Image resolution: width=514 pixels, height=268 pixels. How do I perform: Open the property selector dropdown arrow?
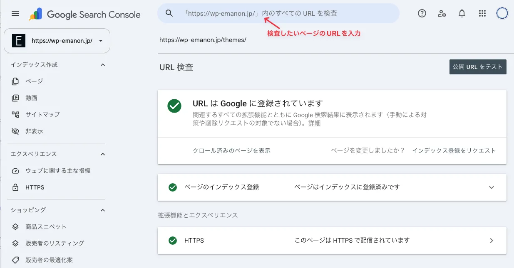101,41
